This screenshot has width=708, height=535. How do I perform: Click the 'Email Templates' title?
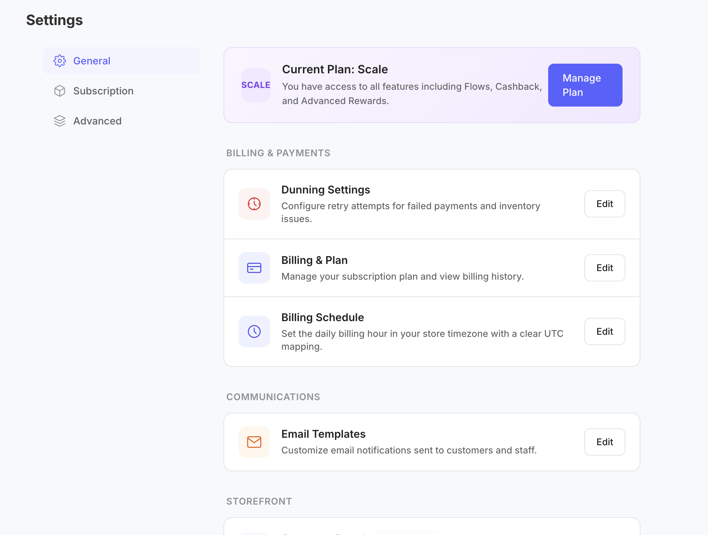[x=323, y=434]
